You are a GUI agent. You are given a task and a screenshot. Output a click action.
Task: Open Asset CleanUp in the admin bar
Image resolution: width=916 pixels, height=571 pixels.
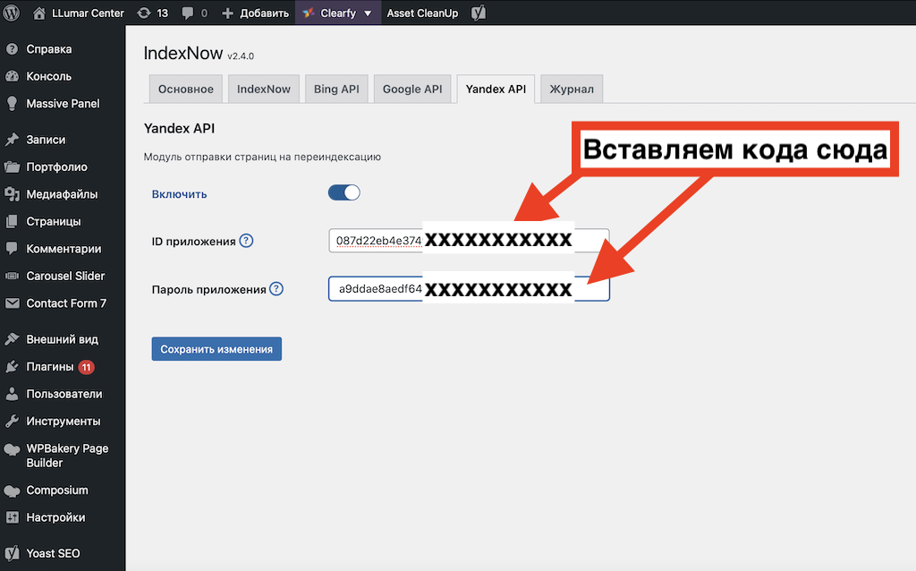click(x=422, y=13)
